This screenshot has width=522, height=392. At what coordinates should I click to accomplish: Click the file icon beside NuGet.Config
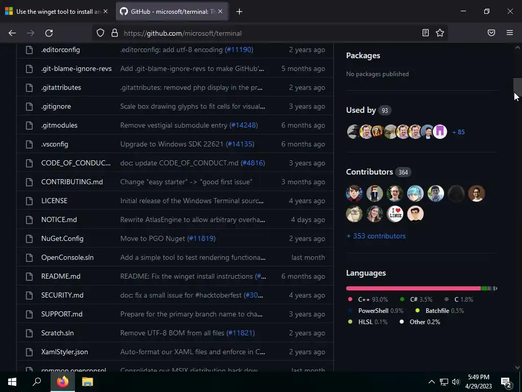[x=29, y=239]
